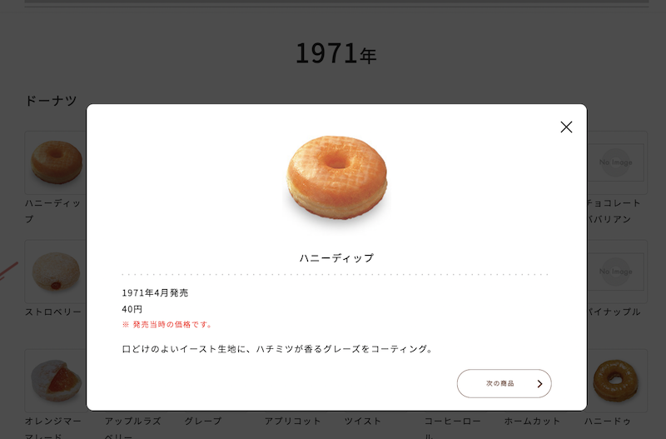Click the ドーナツ category heading

click(51, 101)
